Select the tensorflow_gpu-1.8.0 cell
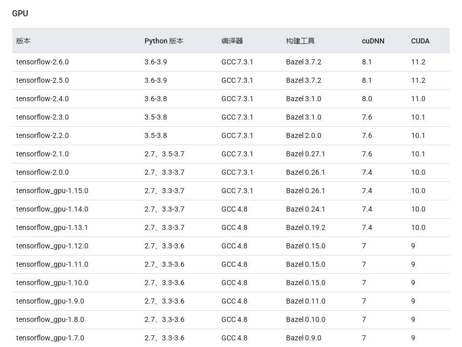Image resolution: width=462 pixels, height=347 pixels. (x=50, y=319)
